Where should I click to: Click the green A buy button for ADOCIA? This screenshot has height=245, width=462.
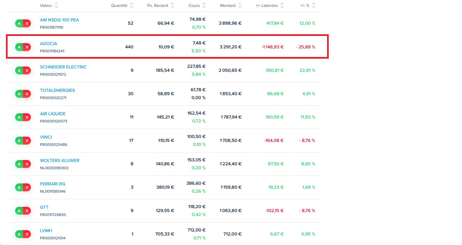pos(19,47)
